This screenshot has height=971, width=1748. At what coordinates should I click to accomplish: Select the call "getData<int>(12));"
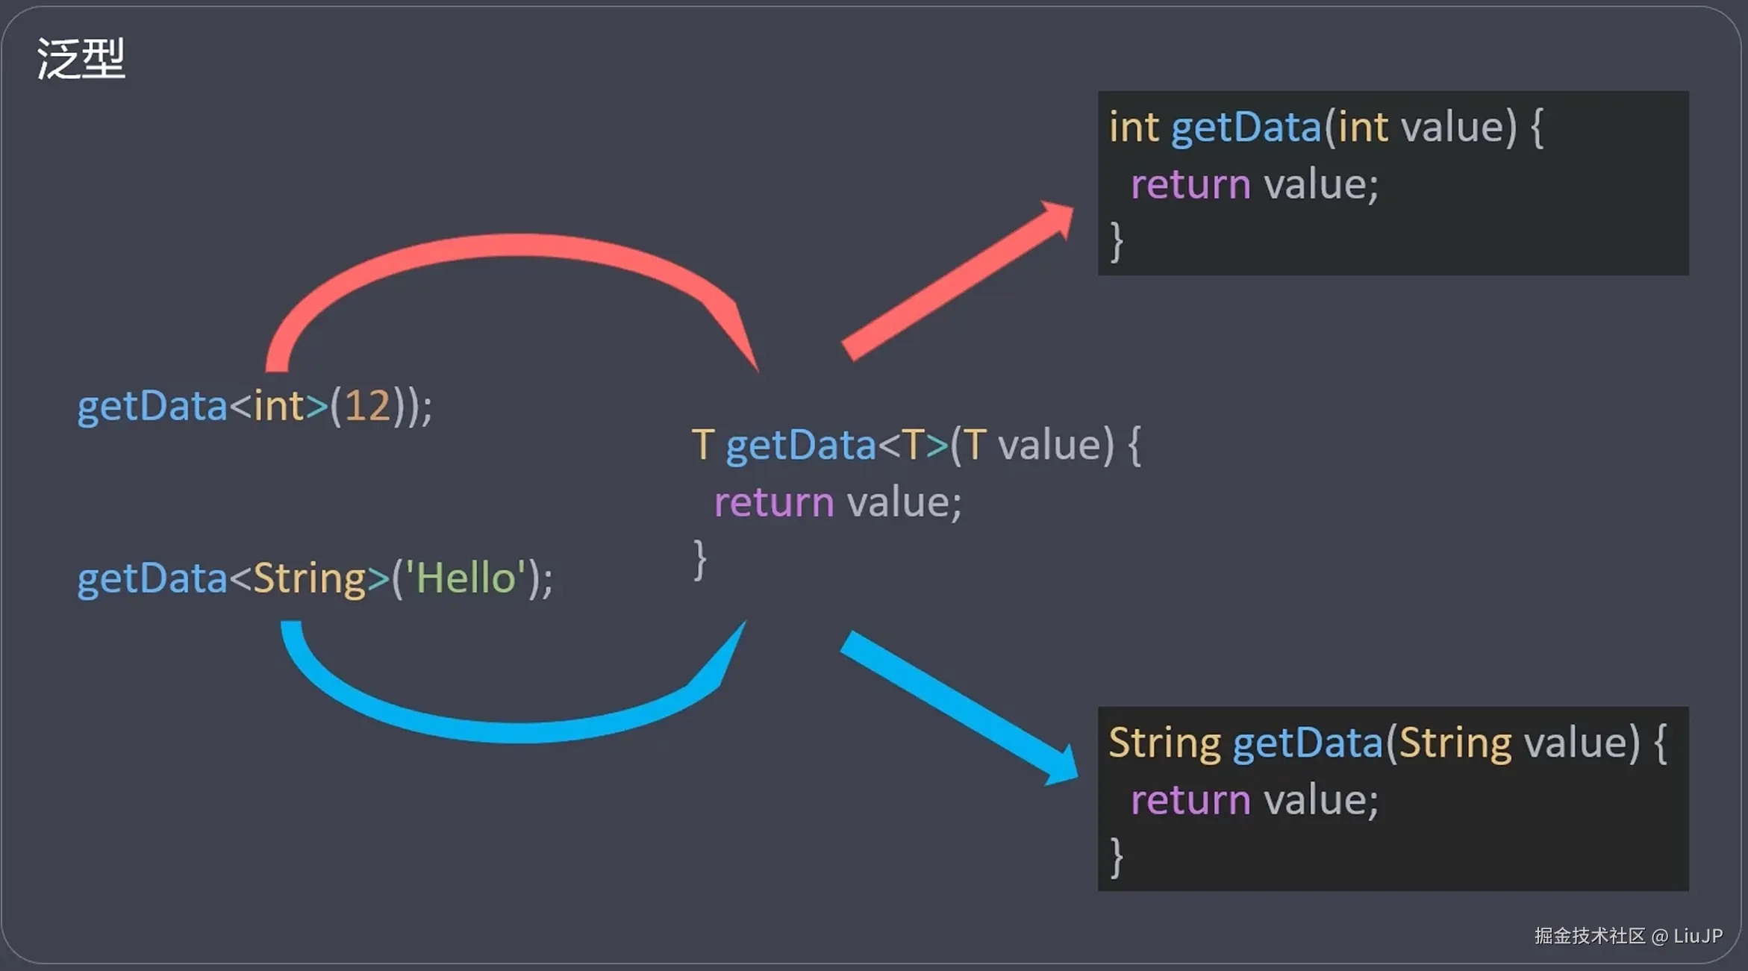(x=255, y=408)
